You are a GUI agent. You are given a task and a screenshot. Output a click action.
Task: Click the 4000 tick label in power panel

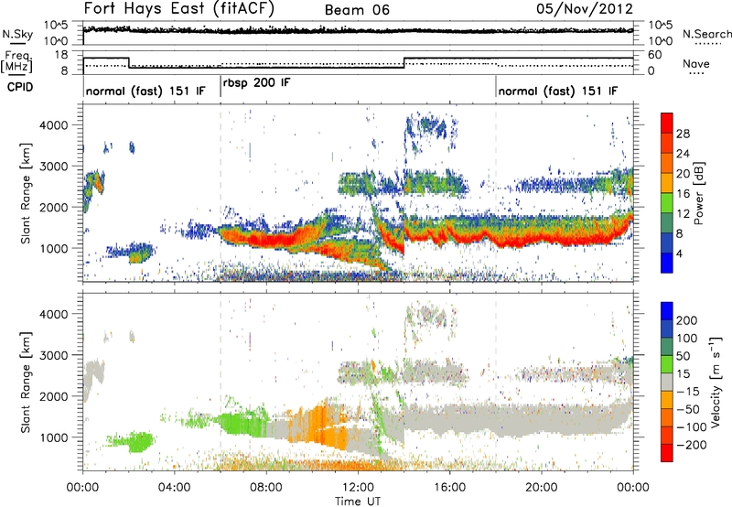point(53,125)
